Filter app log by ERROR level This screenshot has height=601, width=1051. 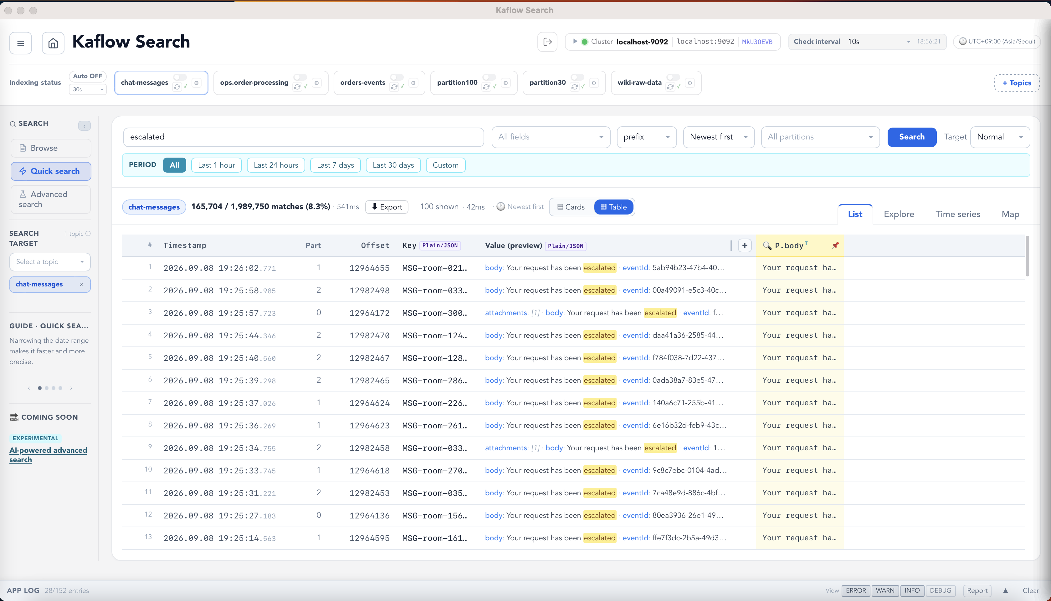(856, 591)
